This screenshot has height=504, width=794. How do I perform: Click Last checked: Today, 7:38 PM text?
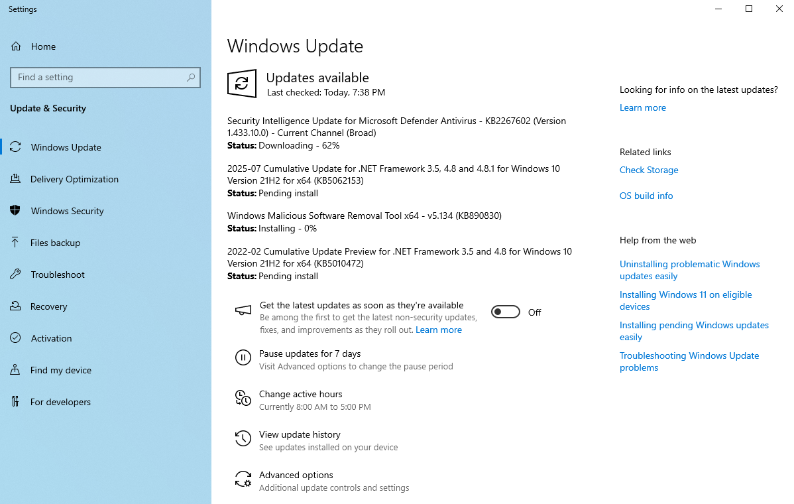tap(325, 93)
